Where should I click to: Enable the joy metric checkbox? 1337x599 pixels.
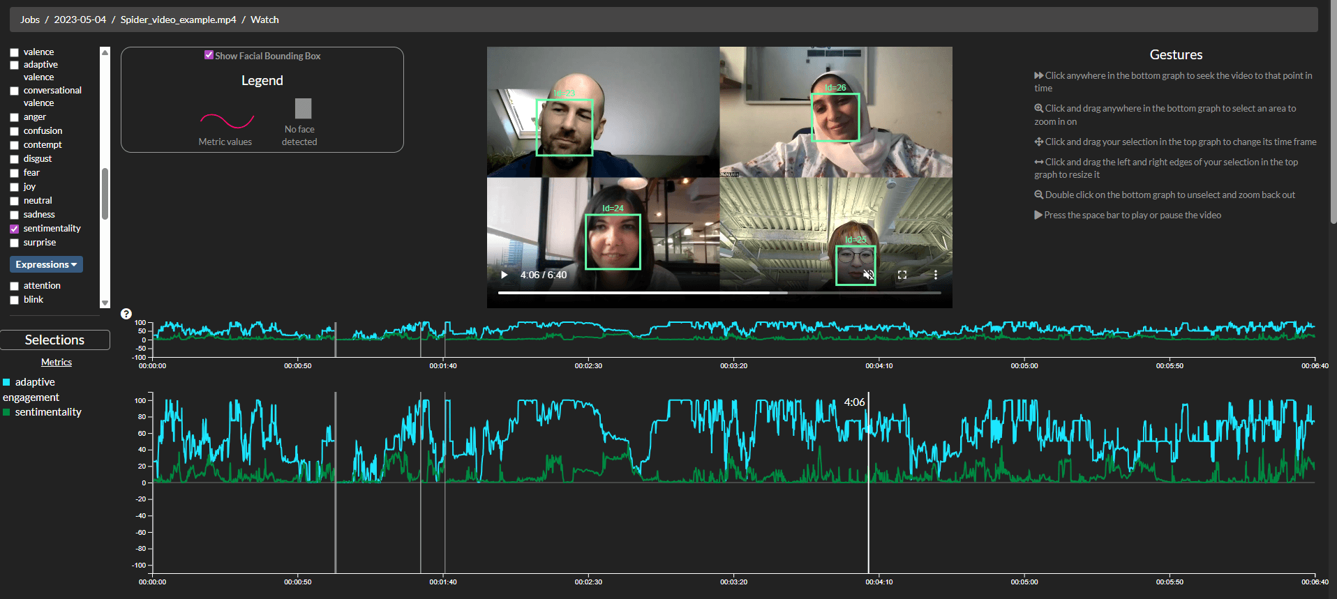[14, 187]
